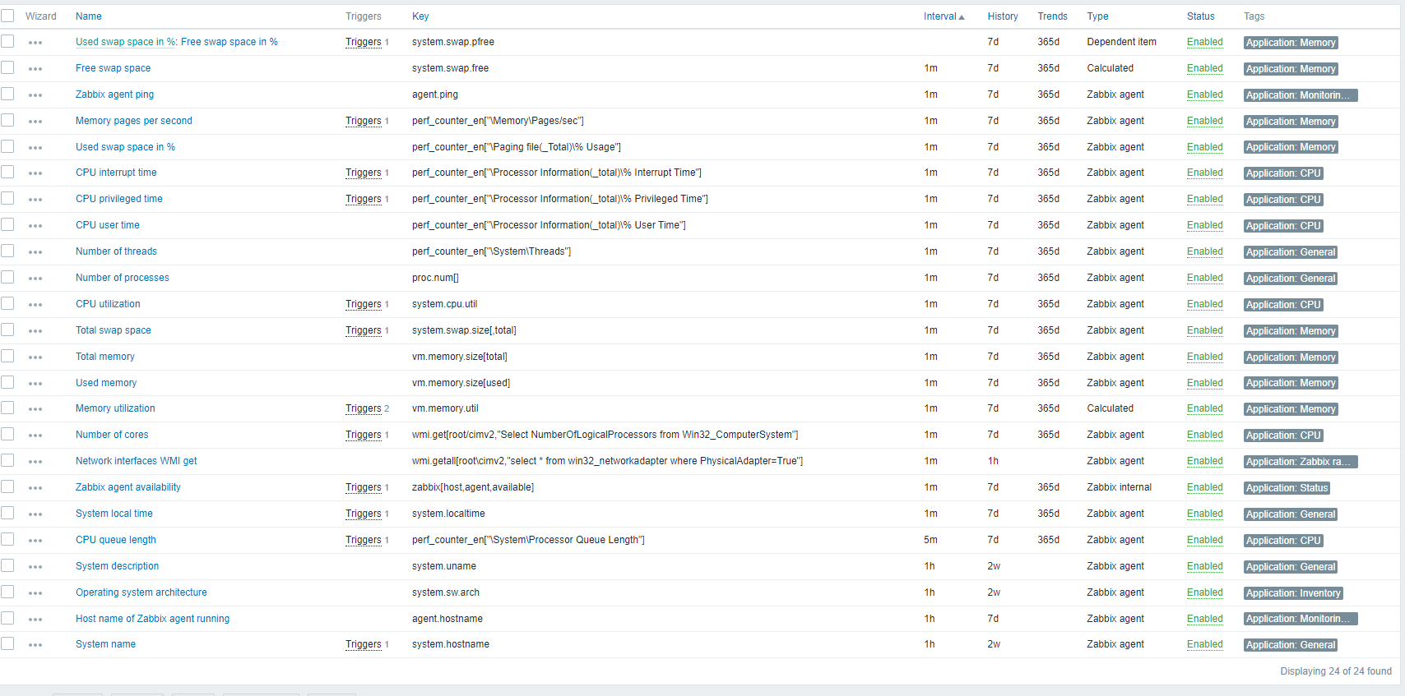Open wizard menu for CPU interrupt time
Screen dimensions: 1405x696
(x=35, y=173)
